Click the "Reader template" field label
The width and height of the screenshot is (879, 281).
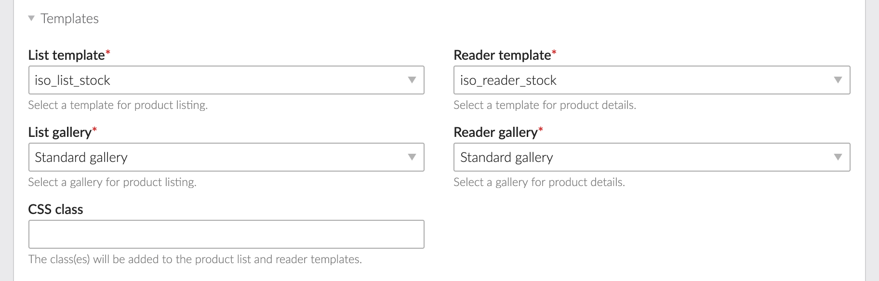[502, 55]
